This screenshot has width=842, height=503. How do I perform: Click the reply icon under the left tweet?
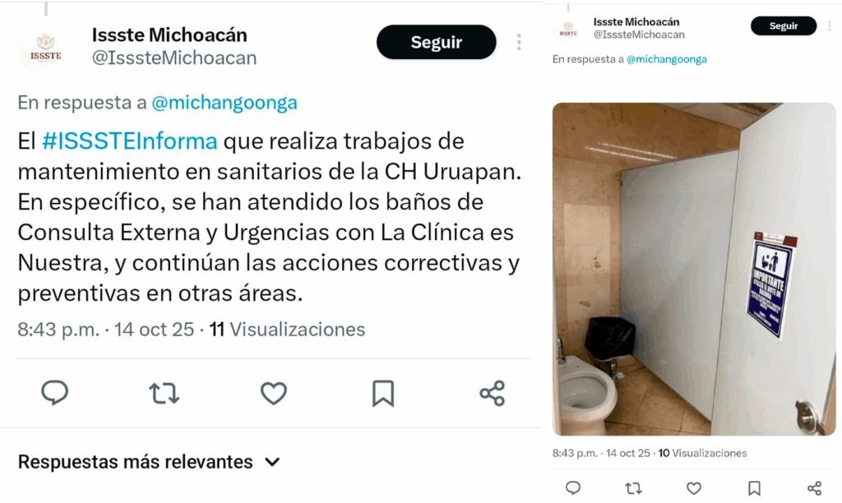tap(55, 393)
